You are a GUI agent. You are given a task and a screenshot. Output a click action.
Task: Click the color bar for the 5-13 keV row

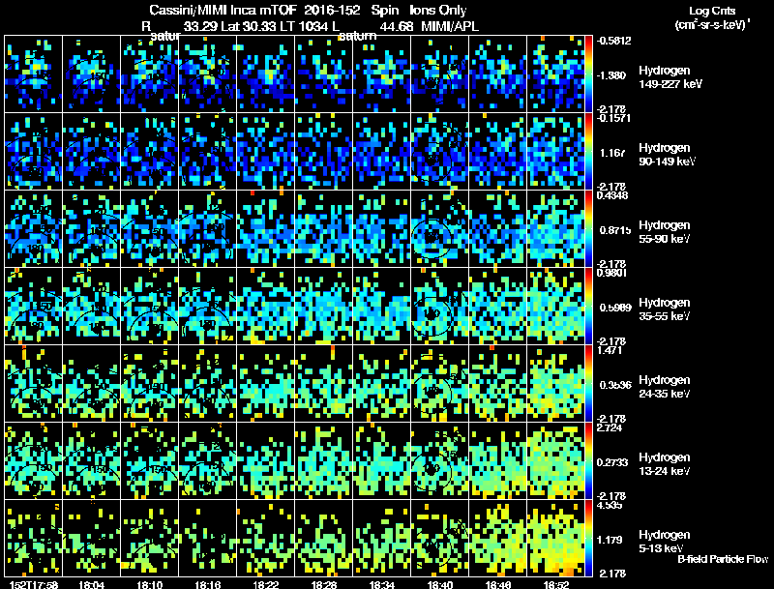pyautogui.click(x=588, y=539)
